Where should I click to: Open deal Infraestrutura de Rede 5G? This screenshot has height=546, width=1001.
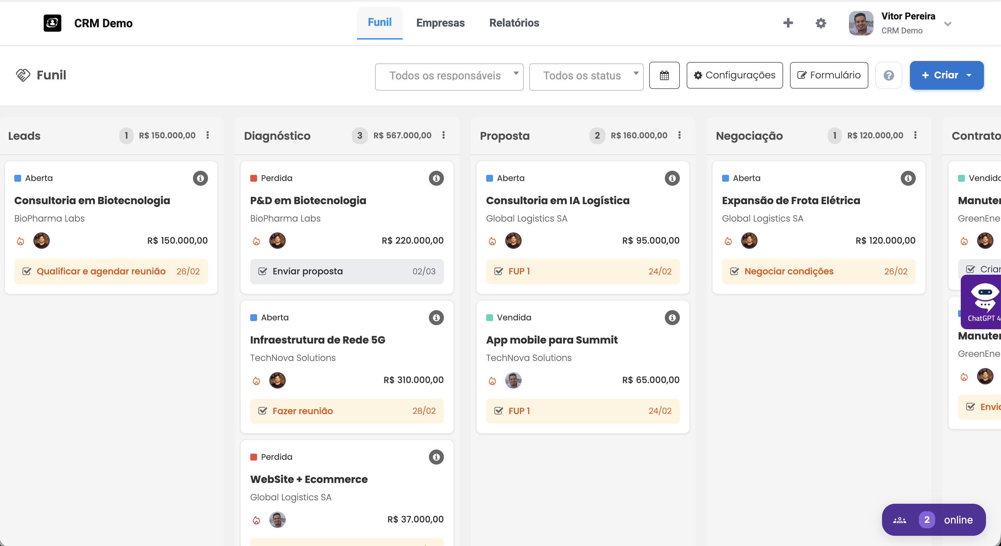(317, 340)
